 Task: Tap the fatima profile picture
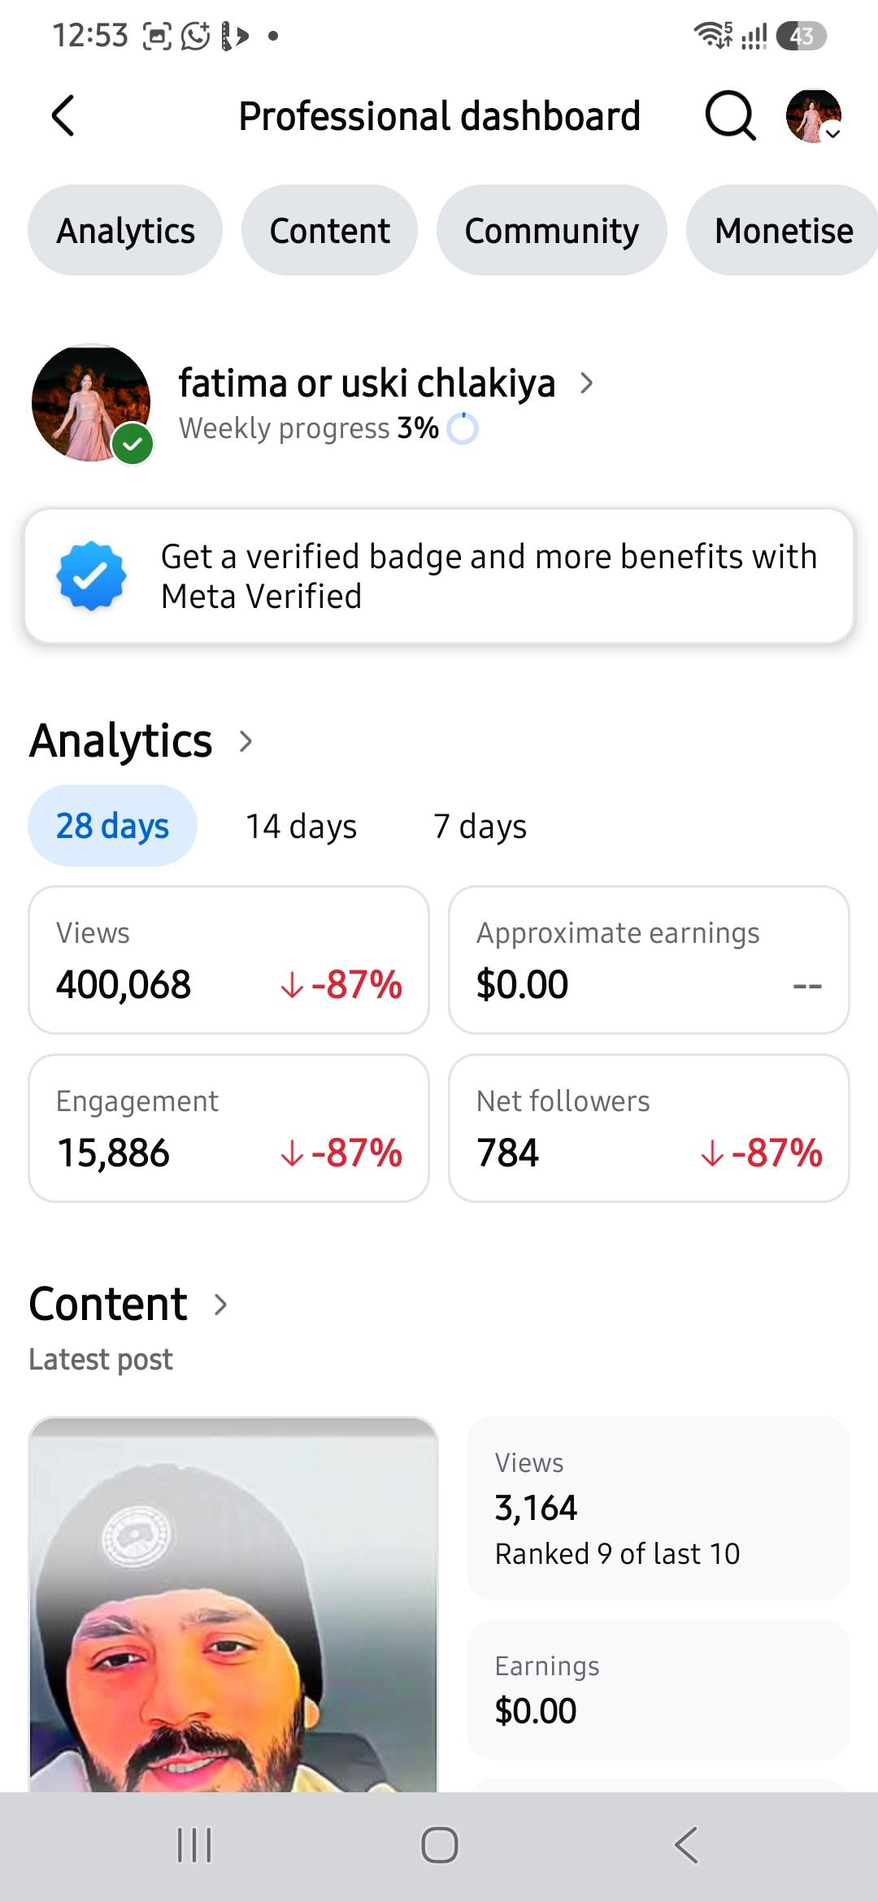(92, 404)
